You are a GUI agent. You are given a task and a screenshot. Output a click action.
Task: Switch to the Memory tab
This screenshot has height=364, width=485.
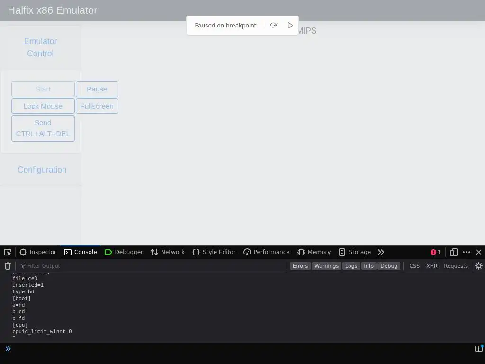(x=314, y=252)
